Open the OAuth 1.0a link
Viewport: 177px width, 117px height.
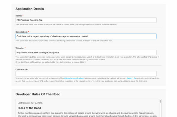[131, 78]
